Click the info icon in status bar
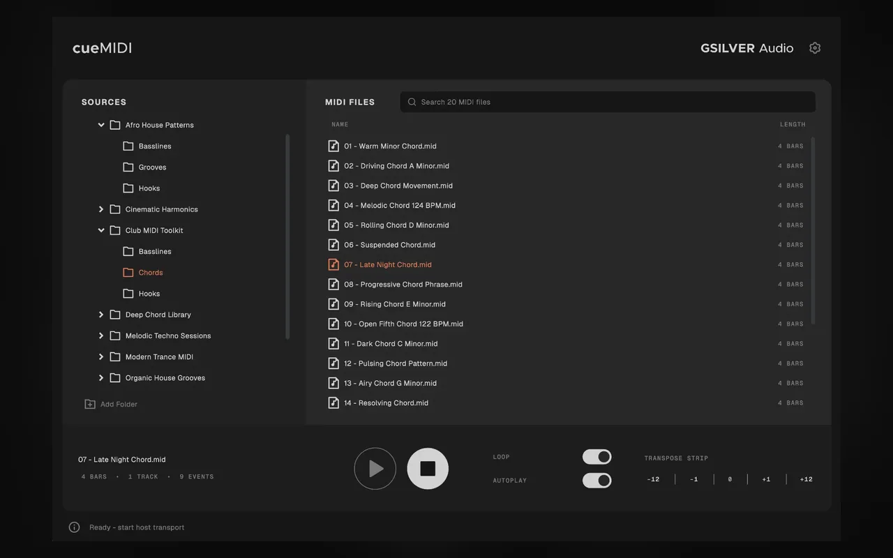This screenshot has width=893, height=558. (x=75, y=527)
